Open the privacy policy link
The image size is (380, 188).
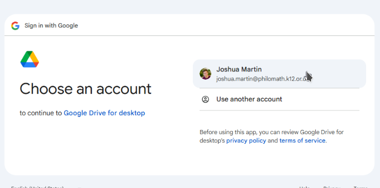pyautogui.click(x=246, y=141)
